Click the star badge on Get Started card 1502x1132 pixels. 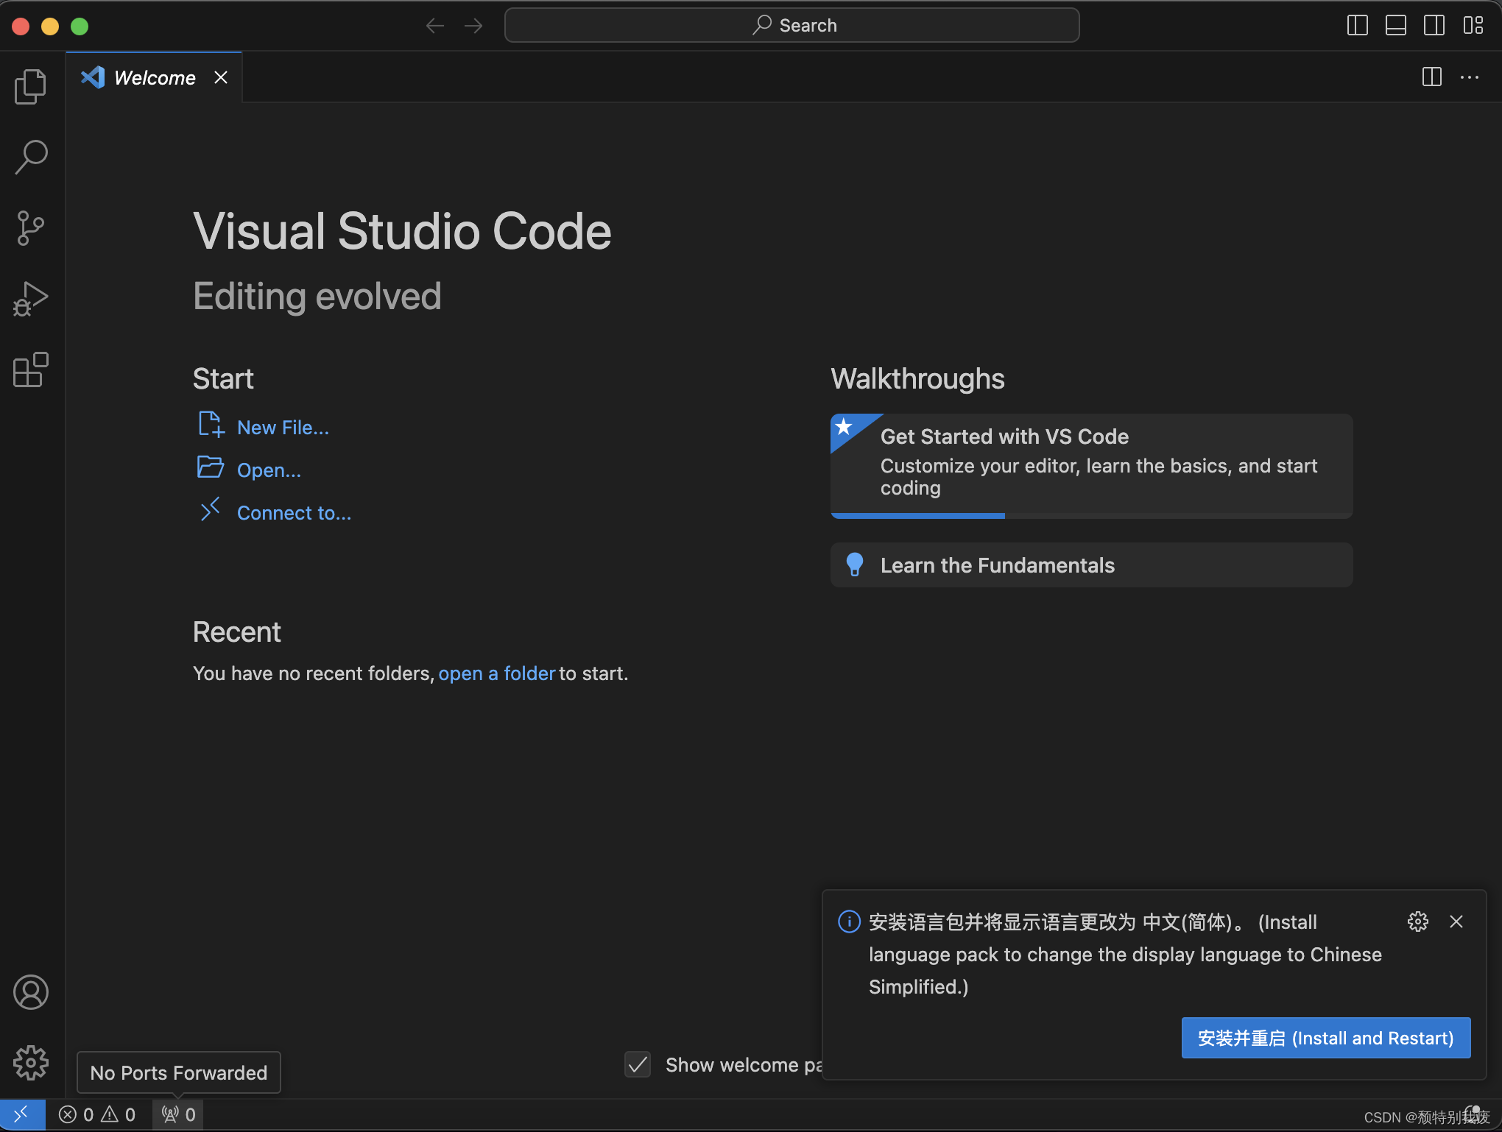[x=845, y=427]
